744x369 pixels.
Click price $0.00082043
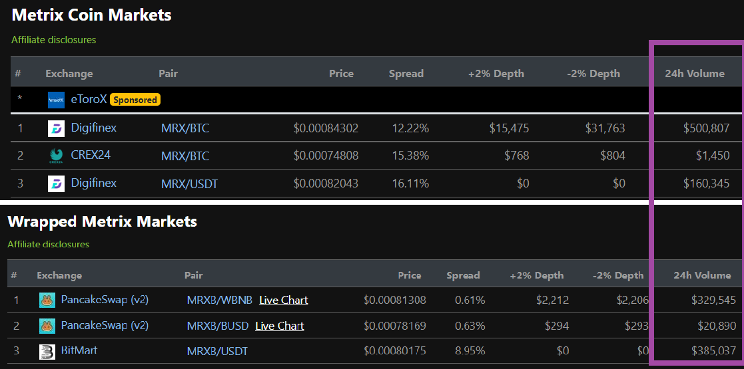[326, 184]
